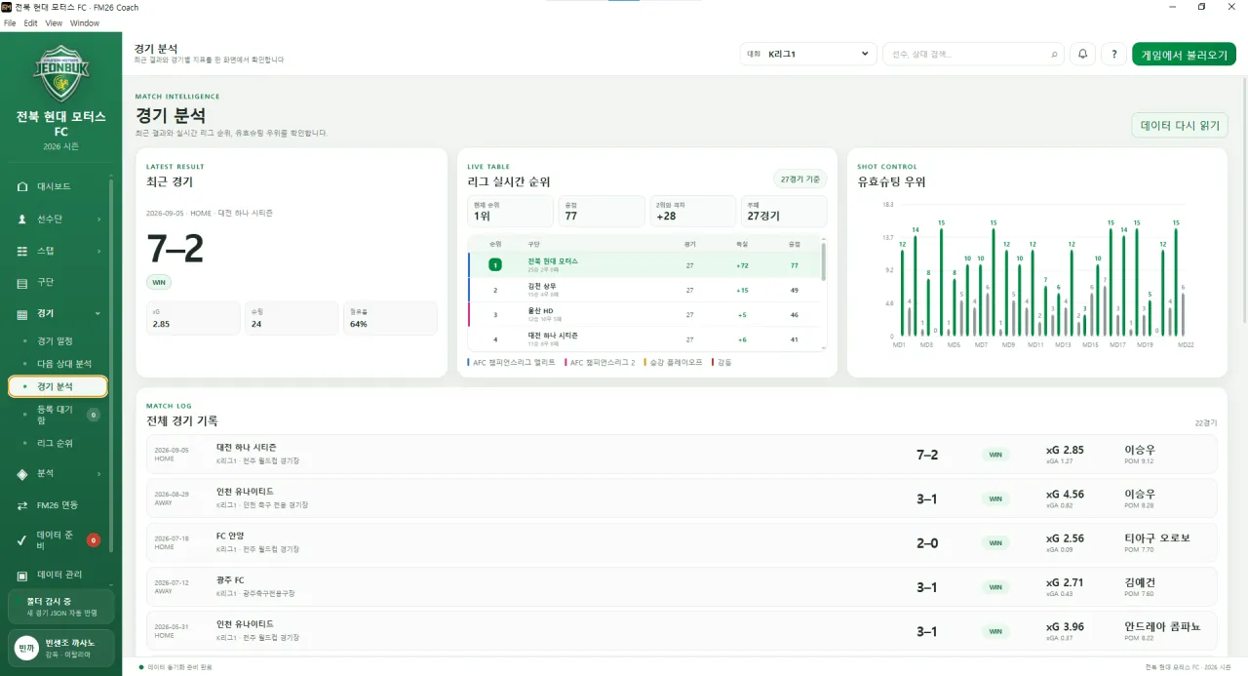
Task: Click the Jeonbuk club crest logo
Action: pos(60,73)
